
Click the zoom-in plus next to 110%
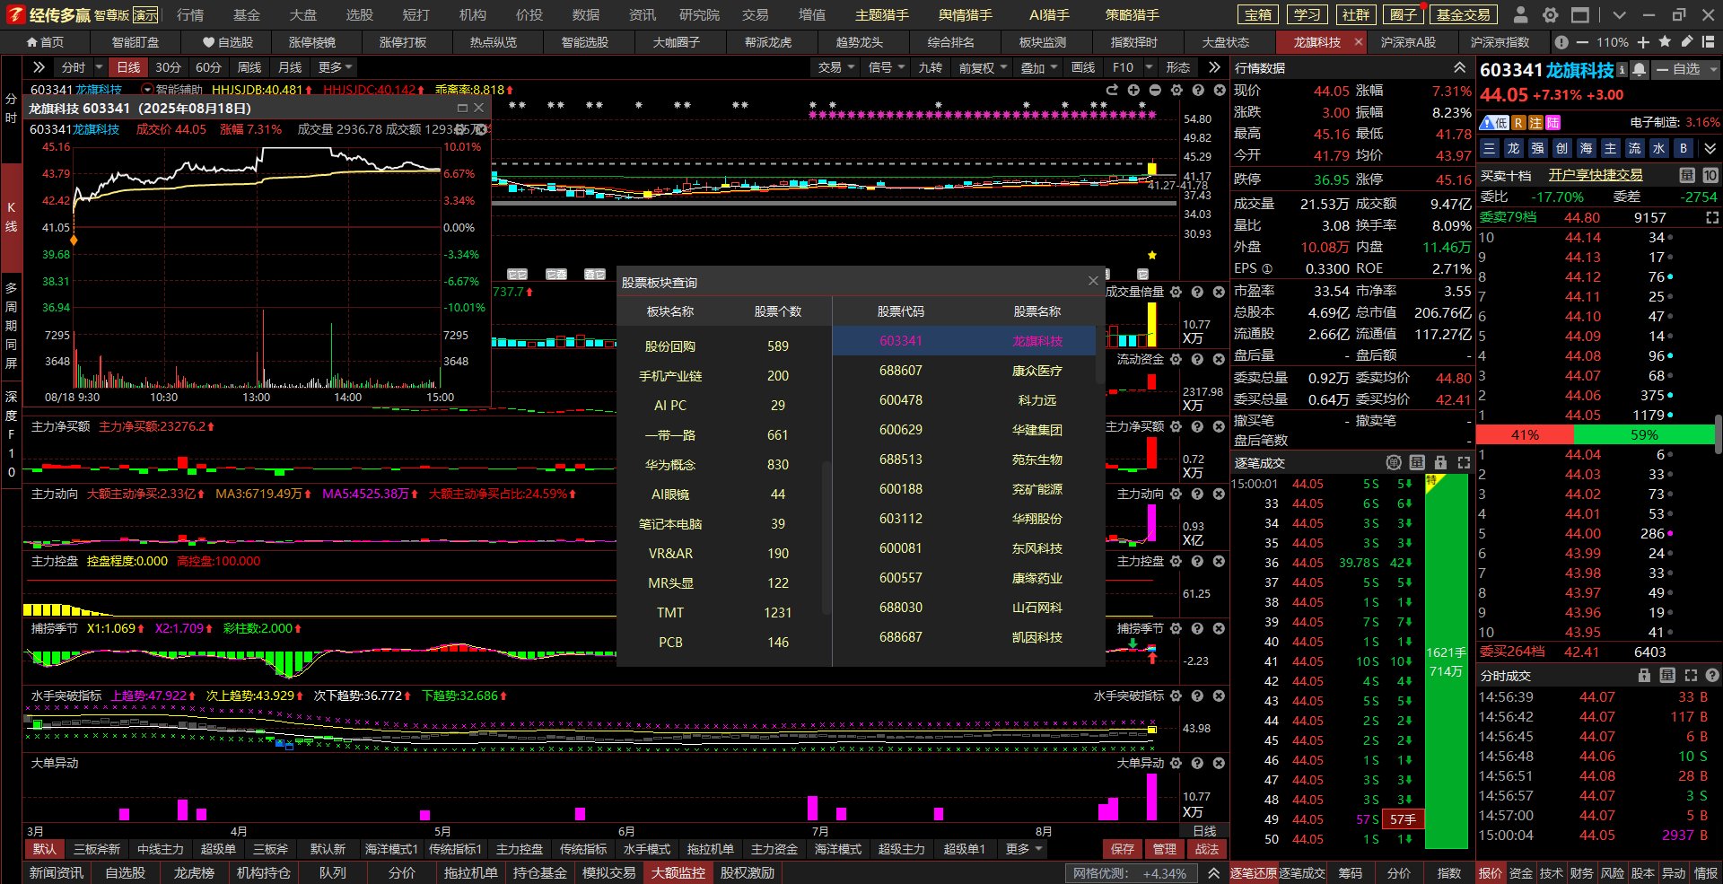pyautogui.click(x=1643, y=42)
